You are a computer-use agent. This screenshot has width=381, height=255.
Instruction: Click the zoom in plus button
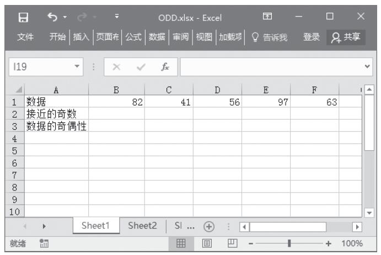[x=329, y=243]
